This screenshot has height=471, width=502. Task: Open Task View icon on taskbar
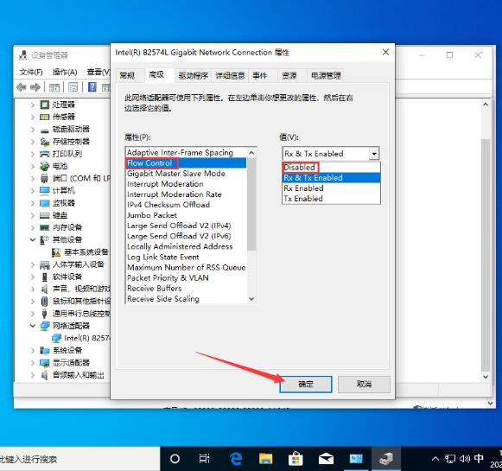204,459
